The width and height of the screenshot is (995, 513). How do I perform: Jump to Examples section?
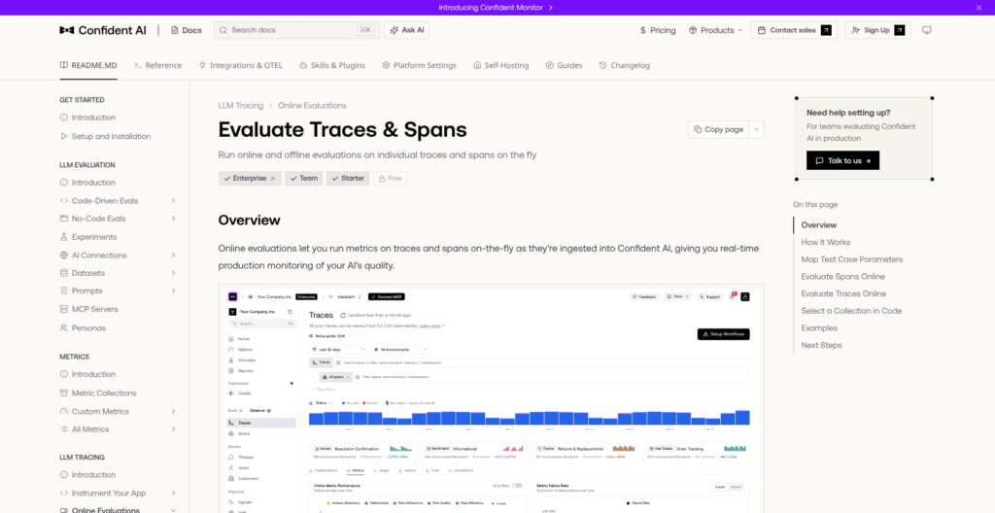pyautogui.click(x=819, y=328)
